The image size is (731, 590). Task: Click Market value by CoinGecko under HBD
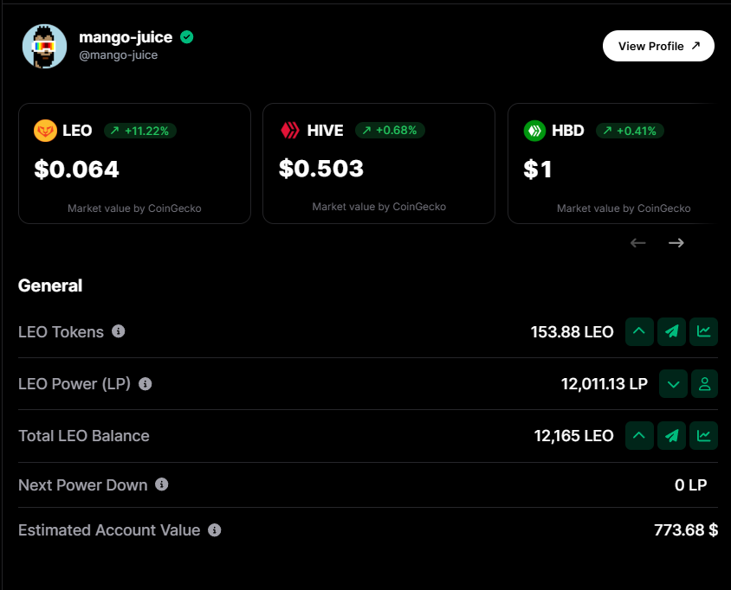click(624, 208)
